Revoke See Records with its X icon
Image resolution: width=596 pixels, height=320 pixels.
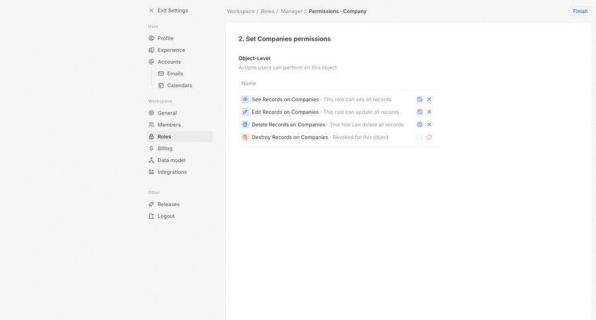tap(429, 99)
